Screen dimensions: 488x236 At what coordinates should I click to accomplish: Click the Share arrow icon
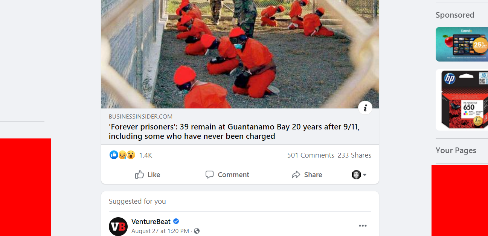coord(296,174)
